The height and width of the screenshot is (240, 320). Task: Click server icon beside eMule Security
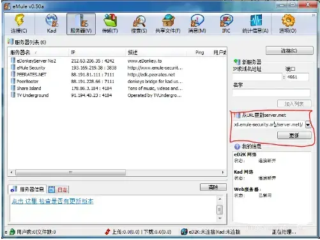point(13,68)
